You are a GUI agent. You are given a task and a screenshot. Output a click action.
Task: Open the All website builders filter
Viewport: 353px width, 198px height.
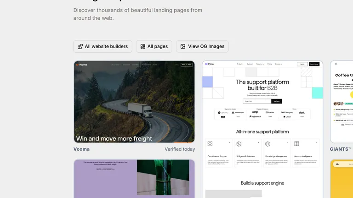pyautogui.click(x=102, y=46)
